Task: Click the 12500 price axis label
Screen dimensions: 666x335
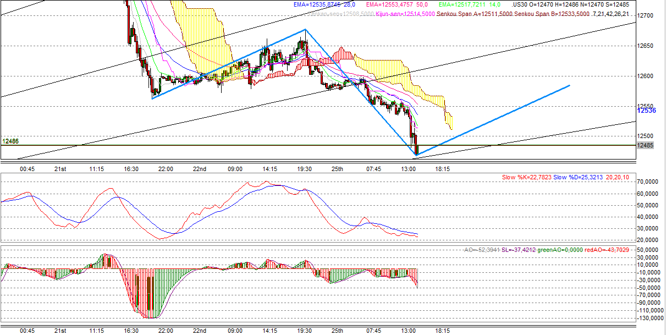Action: (x=645, y=136)
